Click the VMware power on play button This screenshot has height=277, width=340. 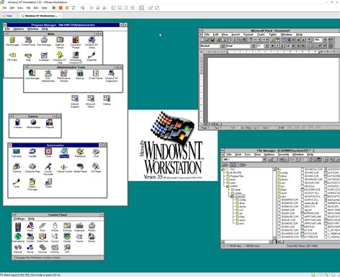pos(54,8)
